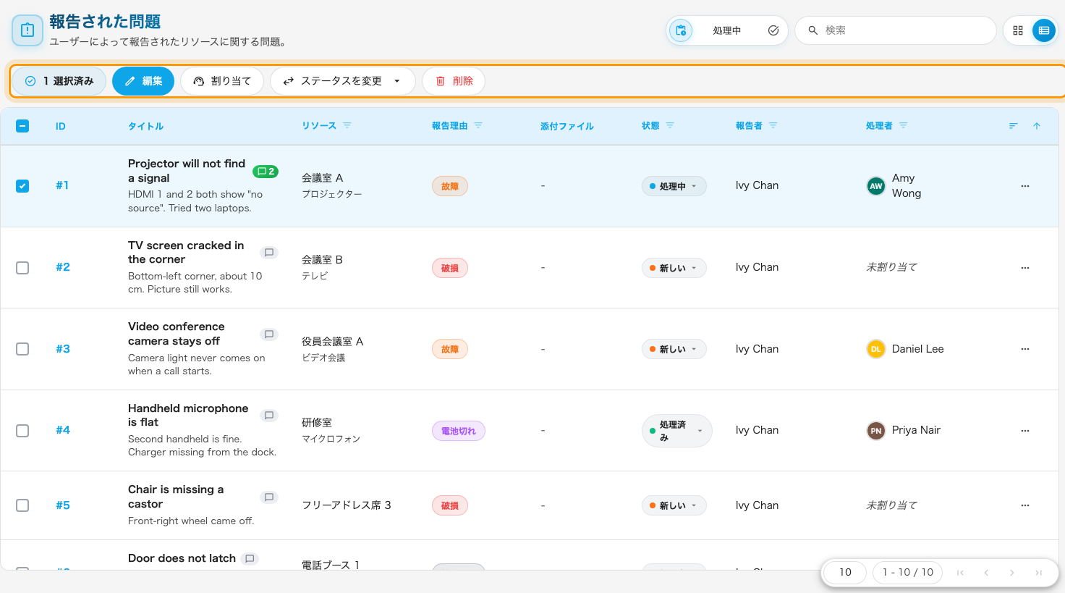This screenshot has width=1065, height=593.
Task: Open comment icon for Door does not latch
Action: point(250,559)
